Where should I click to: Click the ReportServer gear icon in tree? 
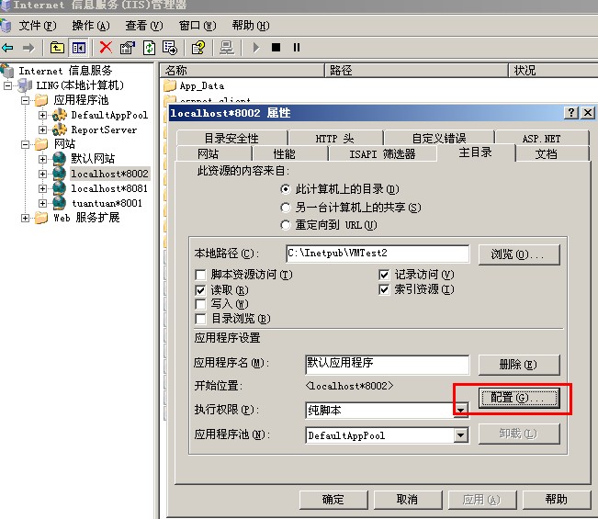click(60, 130)
